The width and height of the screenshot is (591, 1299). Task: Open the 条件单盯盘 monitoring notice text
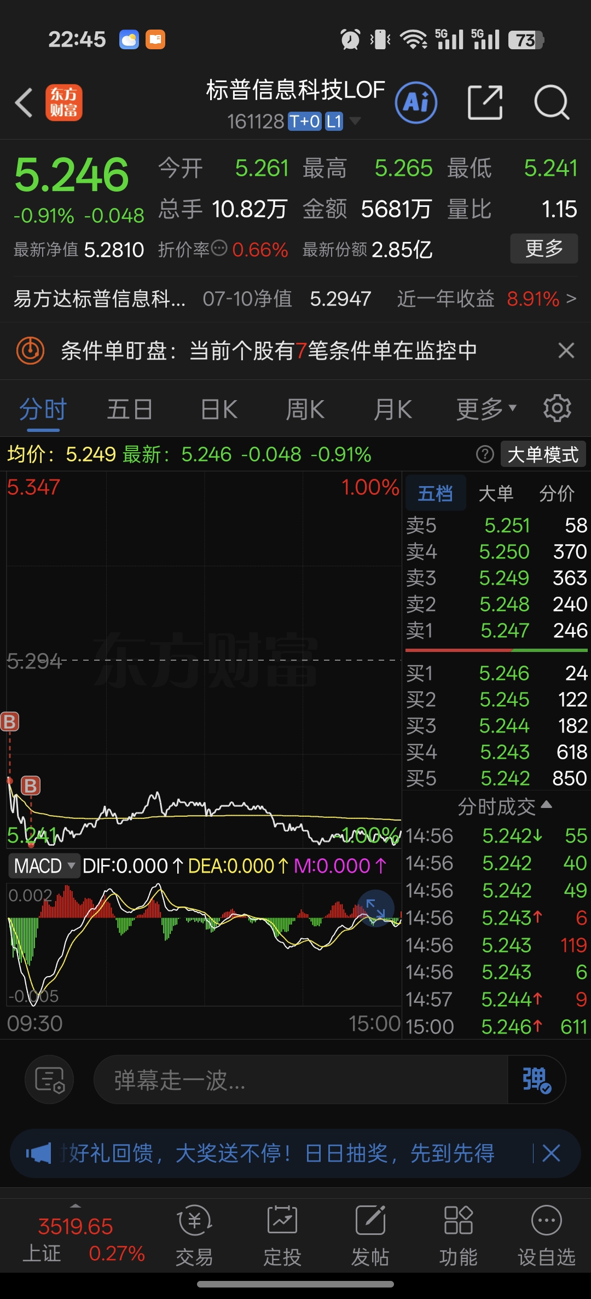[269, 351]
